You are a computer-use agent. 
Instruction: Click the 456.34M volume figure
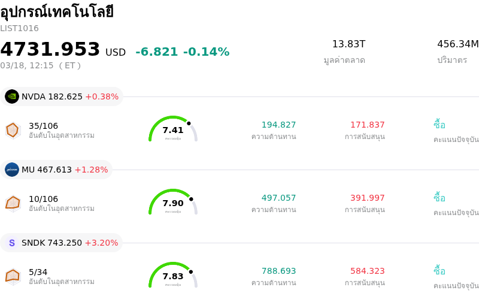(457, 44)
